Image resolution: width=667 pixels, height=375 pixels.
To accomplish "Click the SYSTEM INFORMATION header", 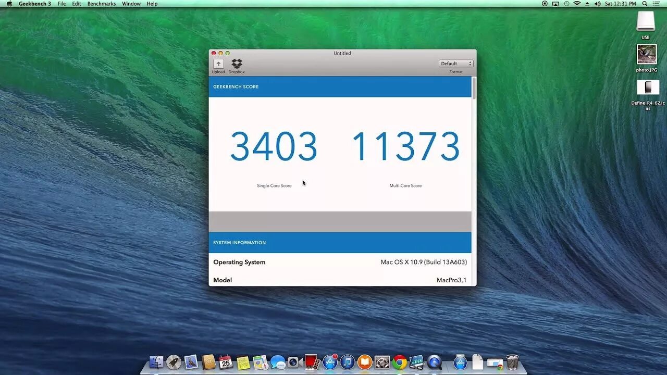I will click(239, 243).
